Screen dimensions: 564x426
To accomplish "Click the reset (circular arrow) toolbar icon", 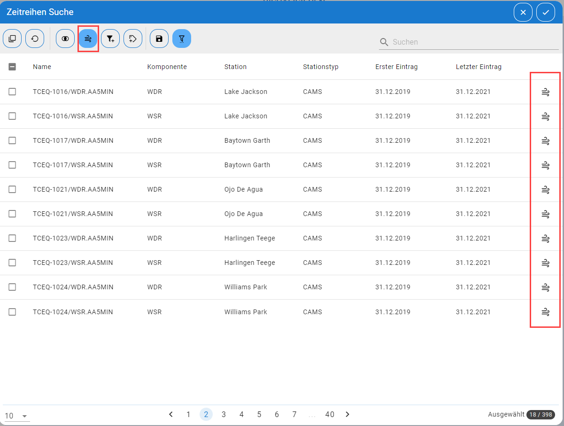I will pyautogui.click(x=35, y=39).
